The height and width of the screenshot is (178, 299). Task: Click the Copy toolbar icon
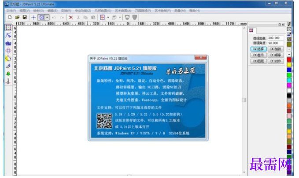85,18
